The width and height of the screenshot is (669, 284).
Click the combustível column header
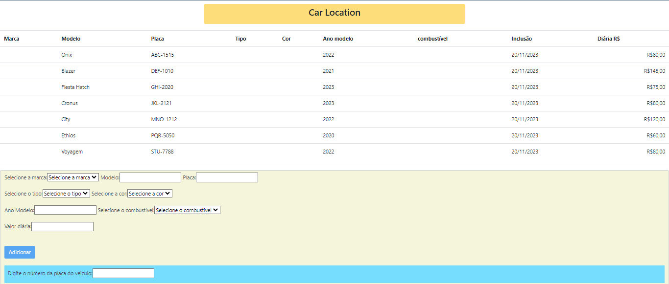432,39
